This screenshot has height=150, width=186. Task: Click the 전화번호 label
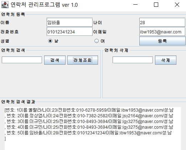pos(10,32)
